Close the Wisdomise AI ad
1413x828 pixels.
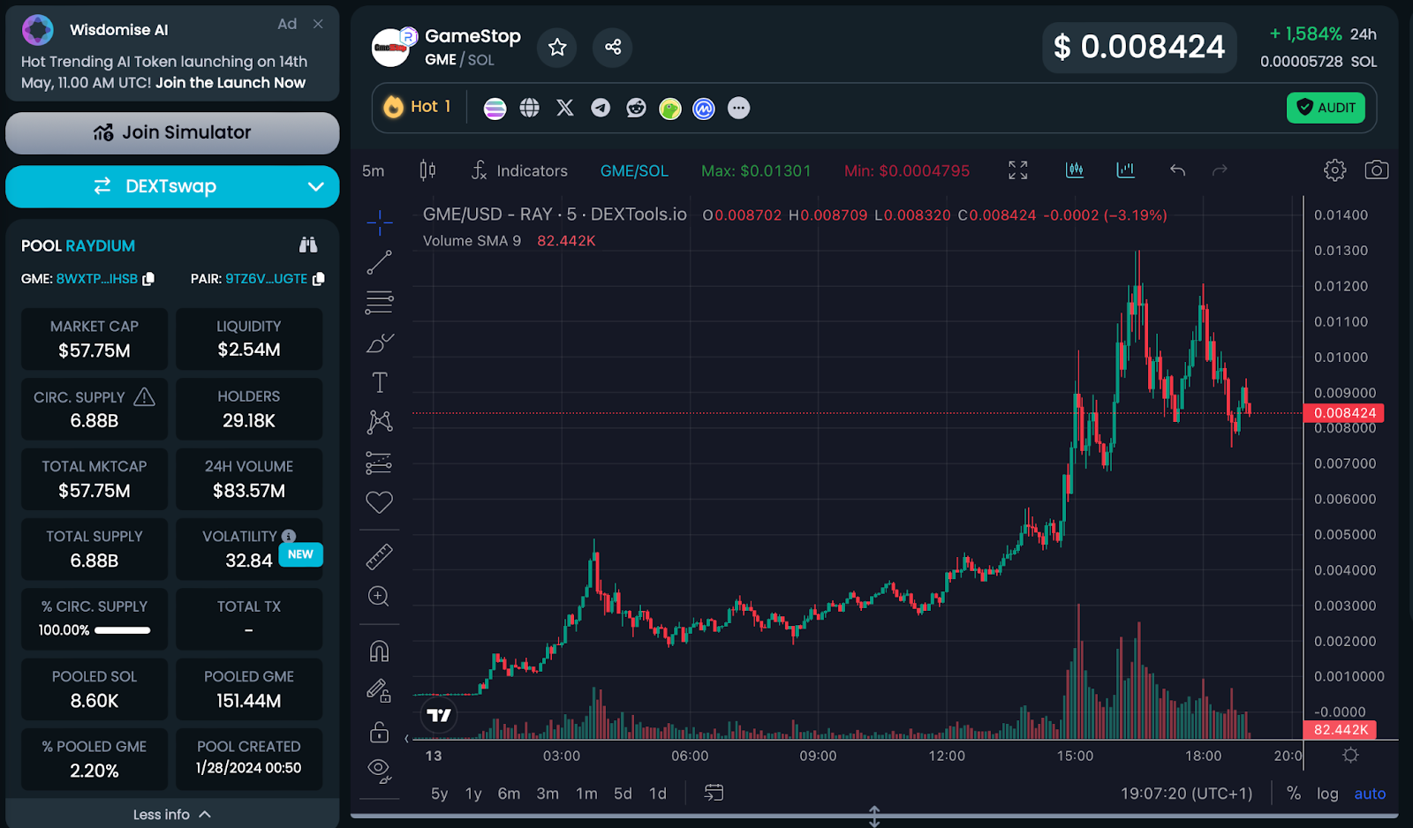pyautogui.click(x=318, y=24)
